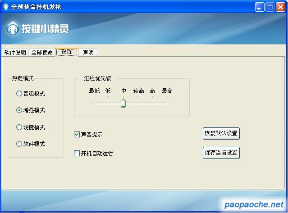Enable 开机自动运行 checkbox

pos(77,154)
